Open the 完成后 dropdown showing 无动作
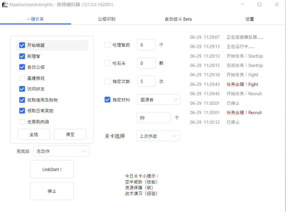Image resolution: width=286 pixels, height=212 pixels. coord(61,151)
